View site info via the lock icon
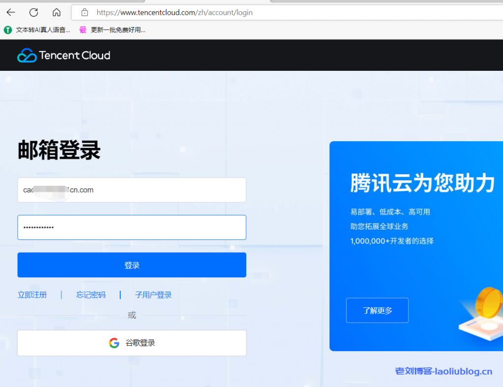 pyautogui.click(x=84, y=12)
